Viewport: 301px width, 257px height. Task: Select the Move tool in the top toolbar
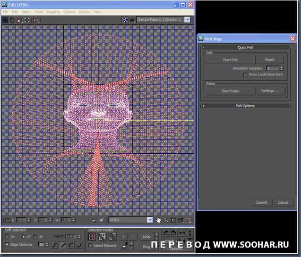(5, 20)
